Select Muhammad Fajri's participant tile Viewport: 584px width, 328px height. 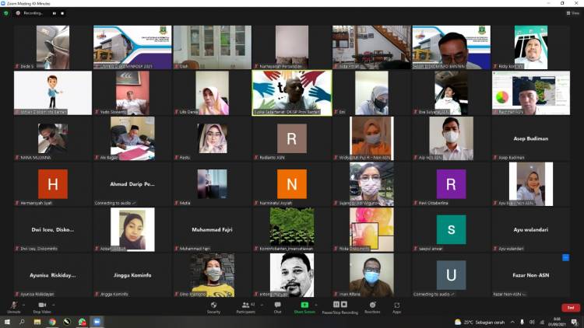click(x=212, y=230)
